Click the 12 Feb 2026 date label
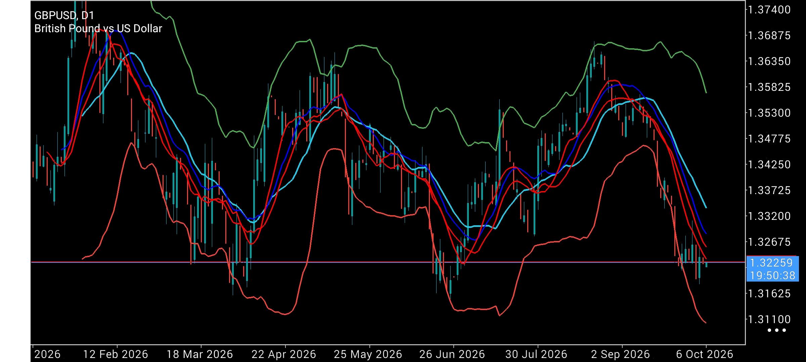806x362 pixels. click(116, 354)
